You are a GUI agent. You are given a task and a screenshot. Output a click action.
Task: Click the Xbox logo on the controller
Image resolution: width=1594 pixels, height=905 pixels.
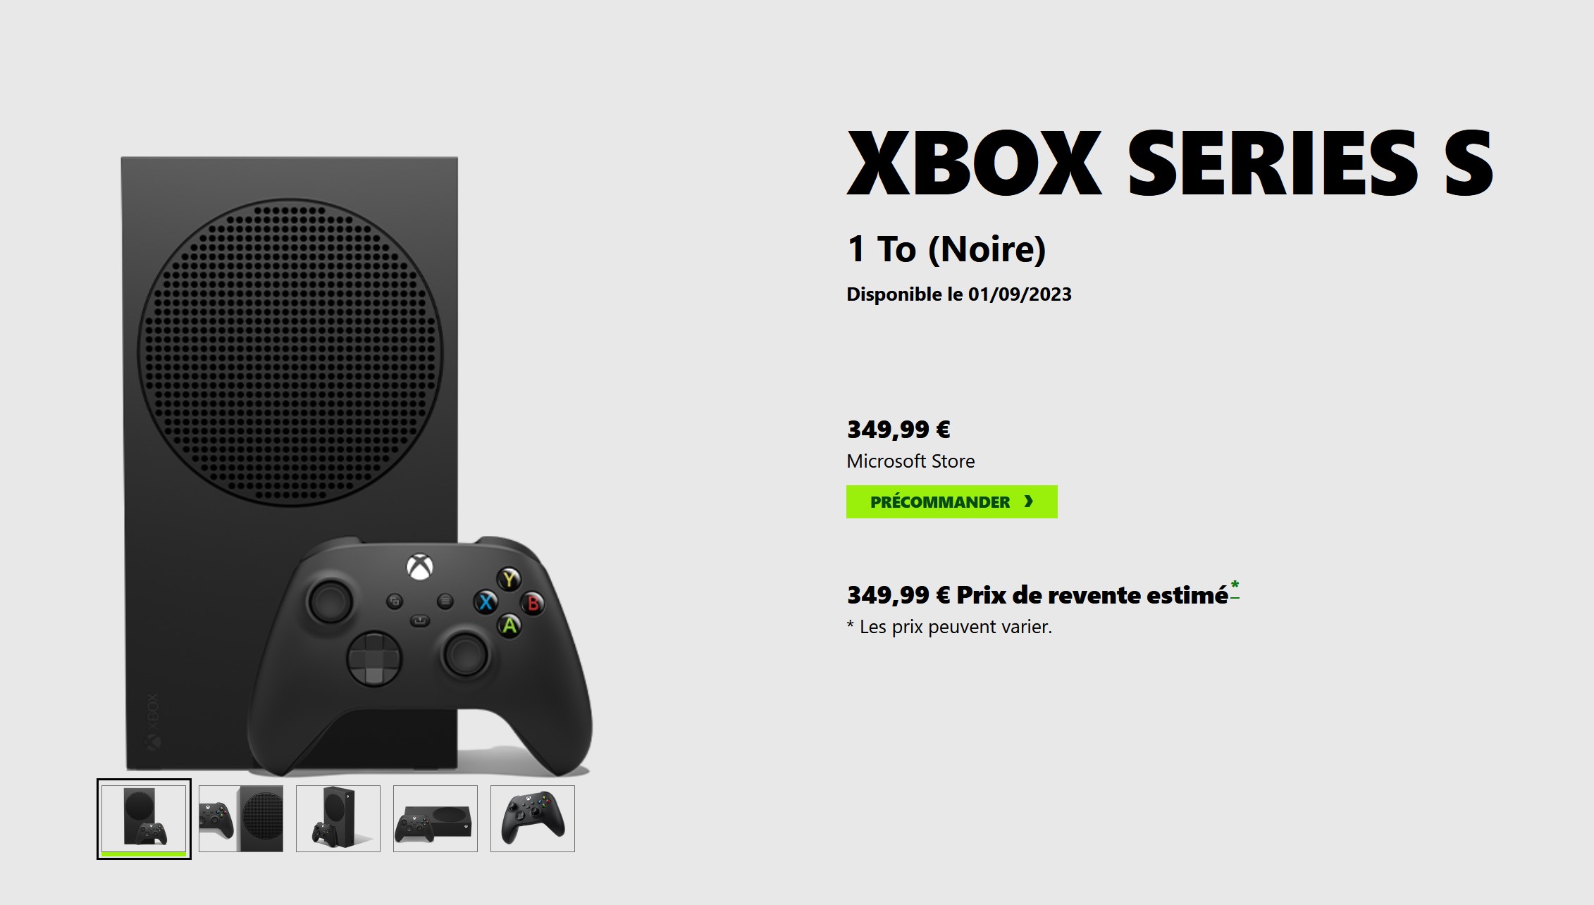point(420,567)
